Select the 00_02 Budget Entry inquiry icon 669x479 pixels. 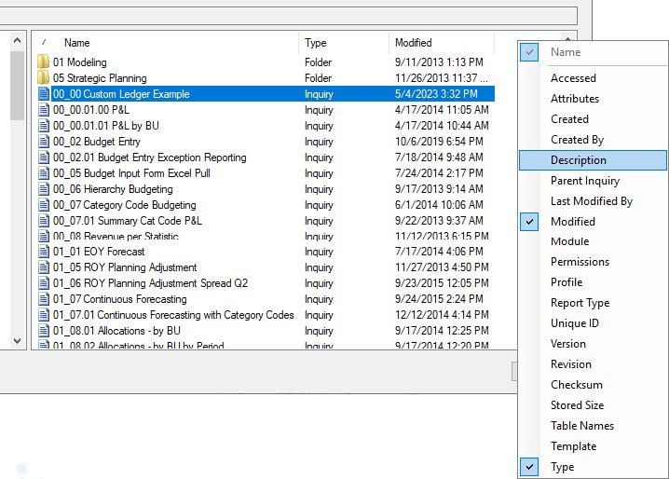[x=43, y=142]
